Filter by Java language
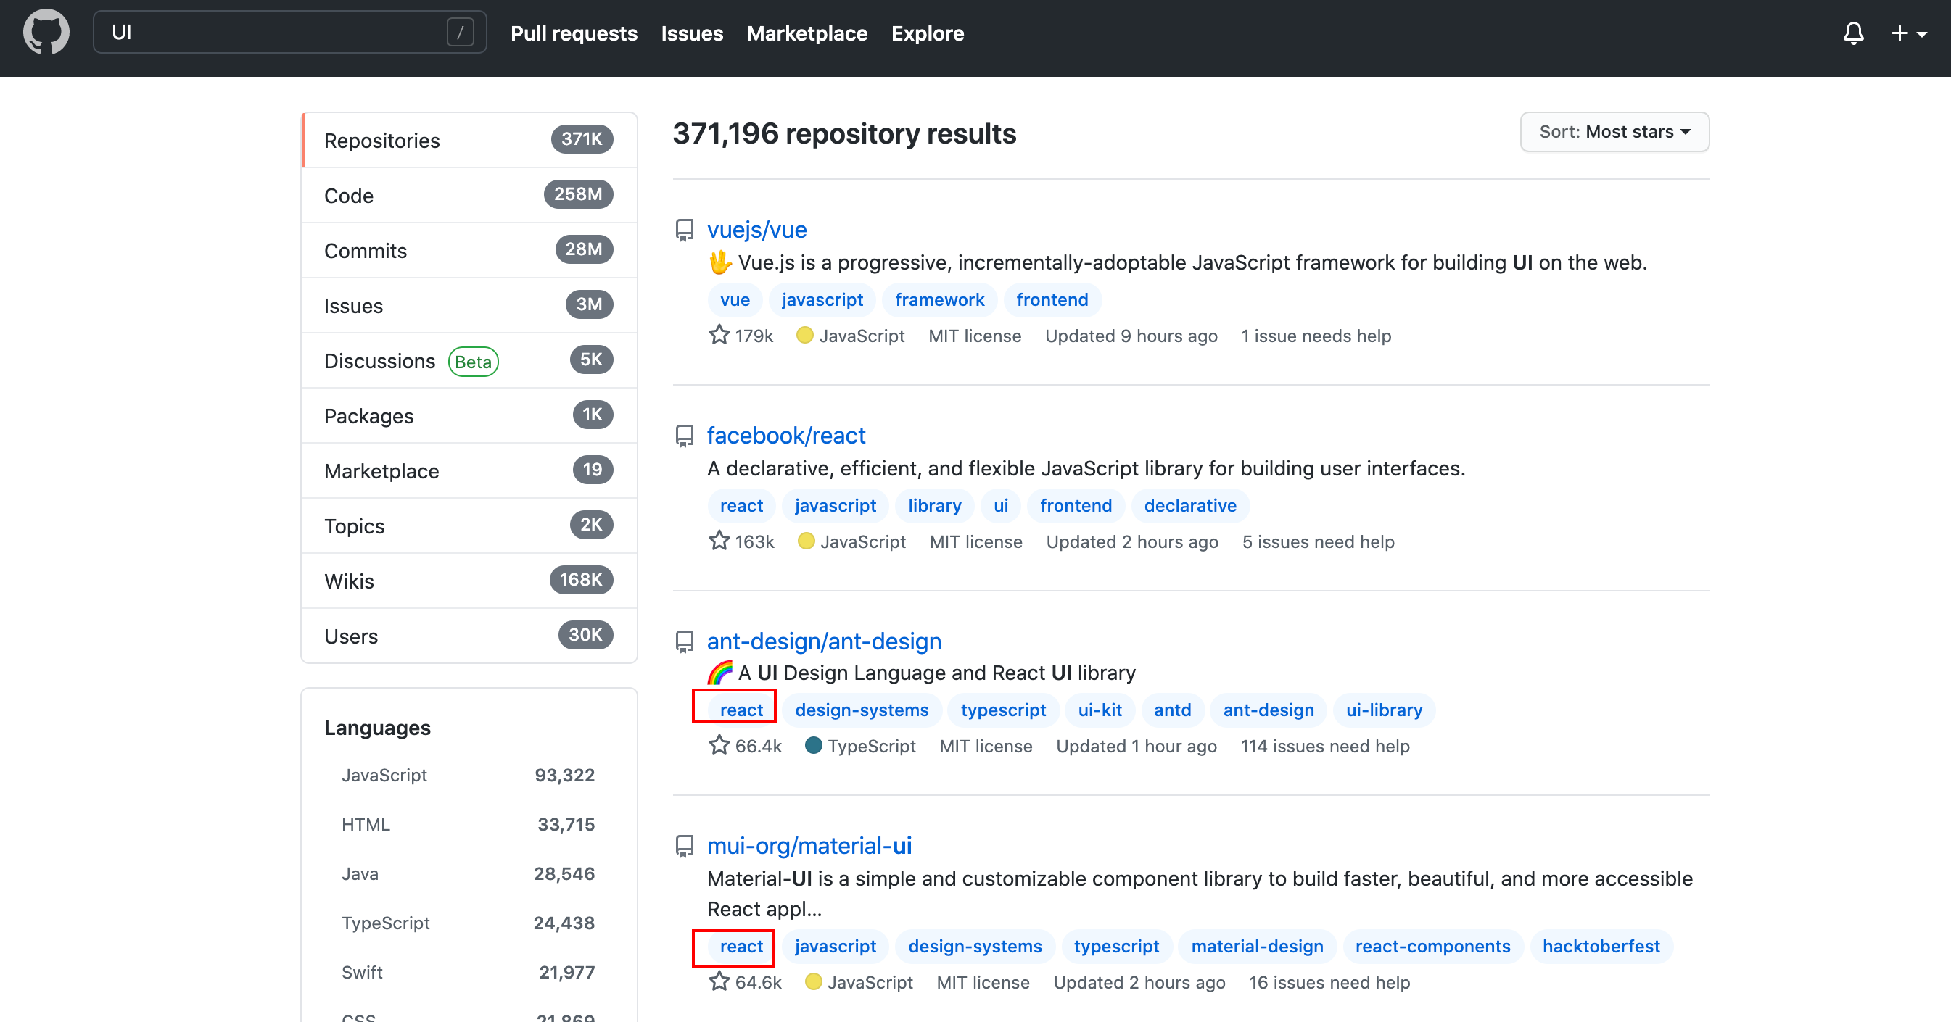The width and height of the screenshot is (1951, 1022). [x=467, y=873]
